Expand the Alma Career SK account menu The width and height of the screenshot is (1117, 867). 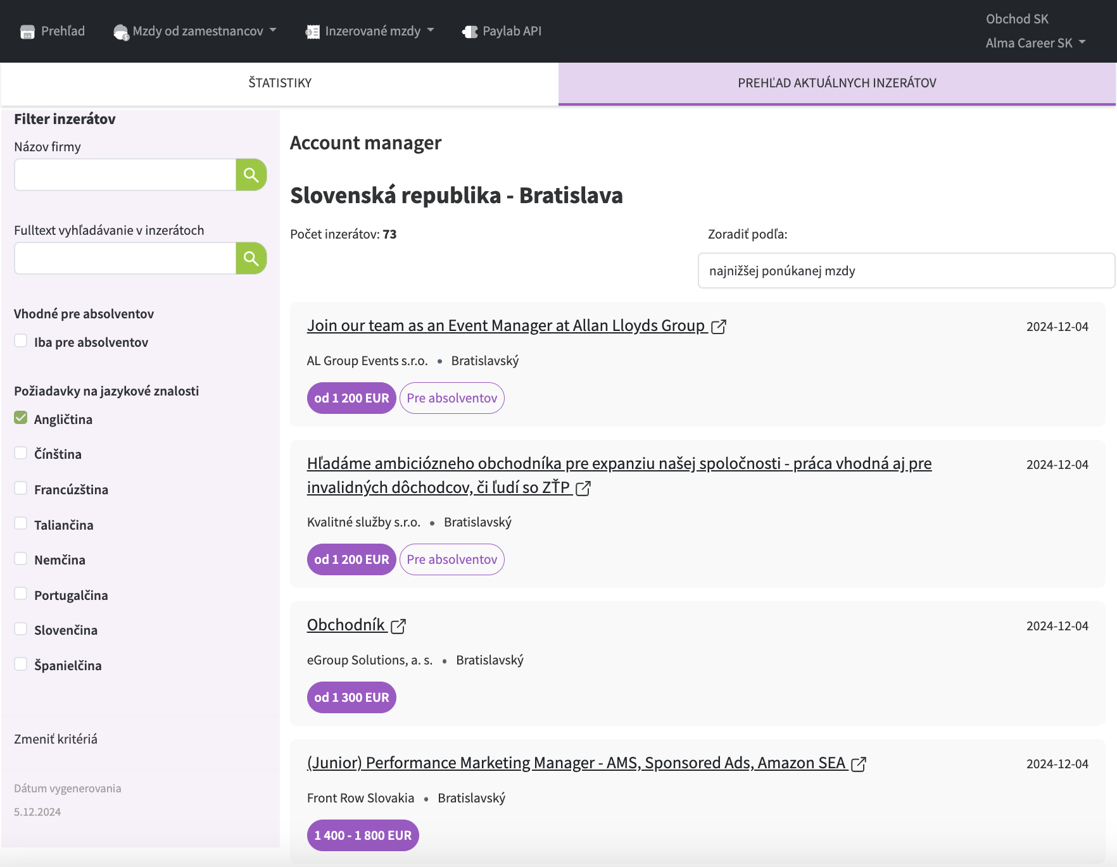1035,43
